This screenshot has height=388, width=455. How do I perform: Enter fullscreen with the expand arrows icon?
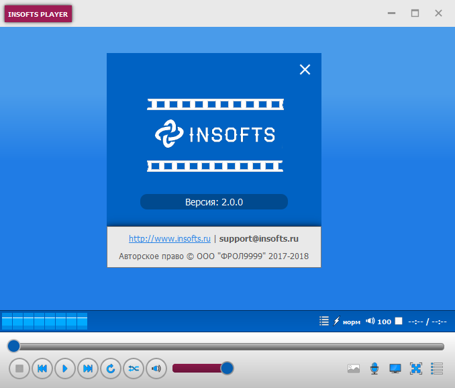[416, 369]
